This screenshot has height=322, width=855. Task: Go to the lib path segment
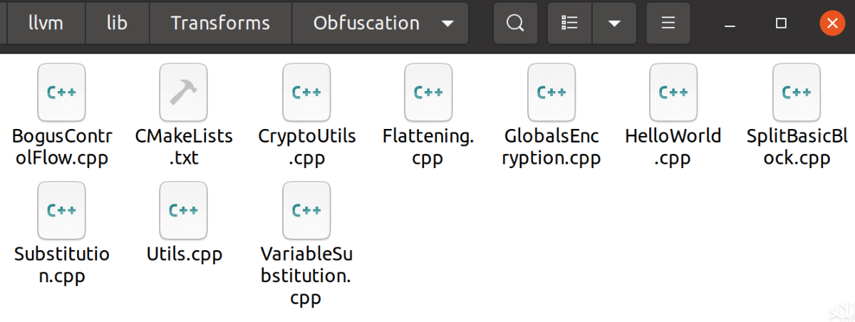(117, 23)
